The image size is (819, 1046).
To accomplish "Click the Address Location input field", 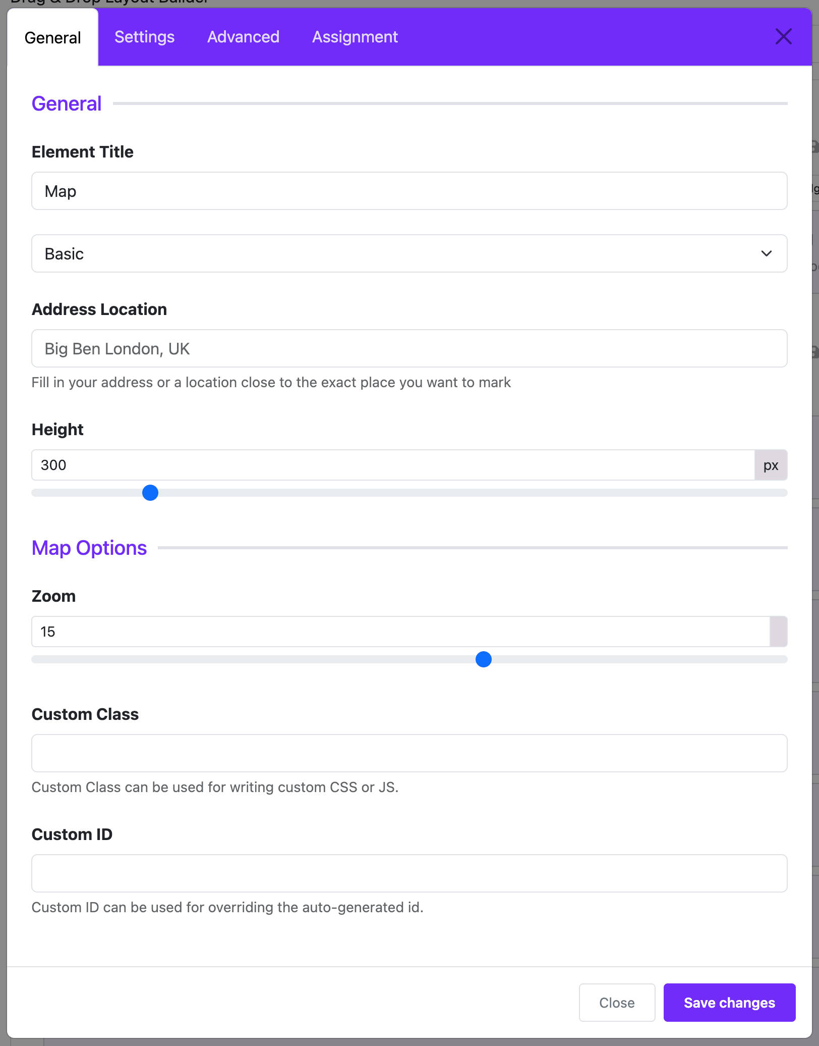I will click(409, 348).
